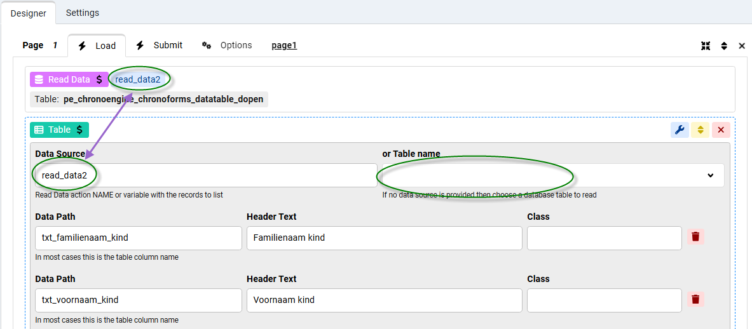
Task: Delete the Voornaam kind column row
Action: point(696,299)
